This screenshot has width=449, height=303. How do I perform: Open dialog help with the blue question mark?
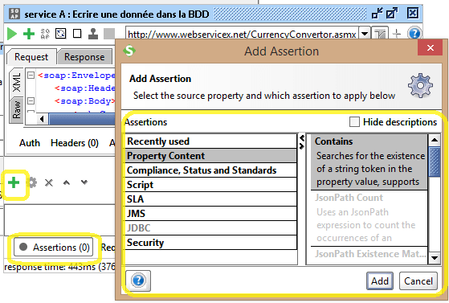pos(139,280)
